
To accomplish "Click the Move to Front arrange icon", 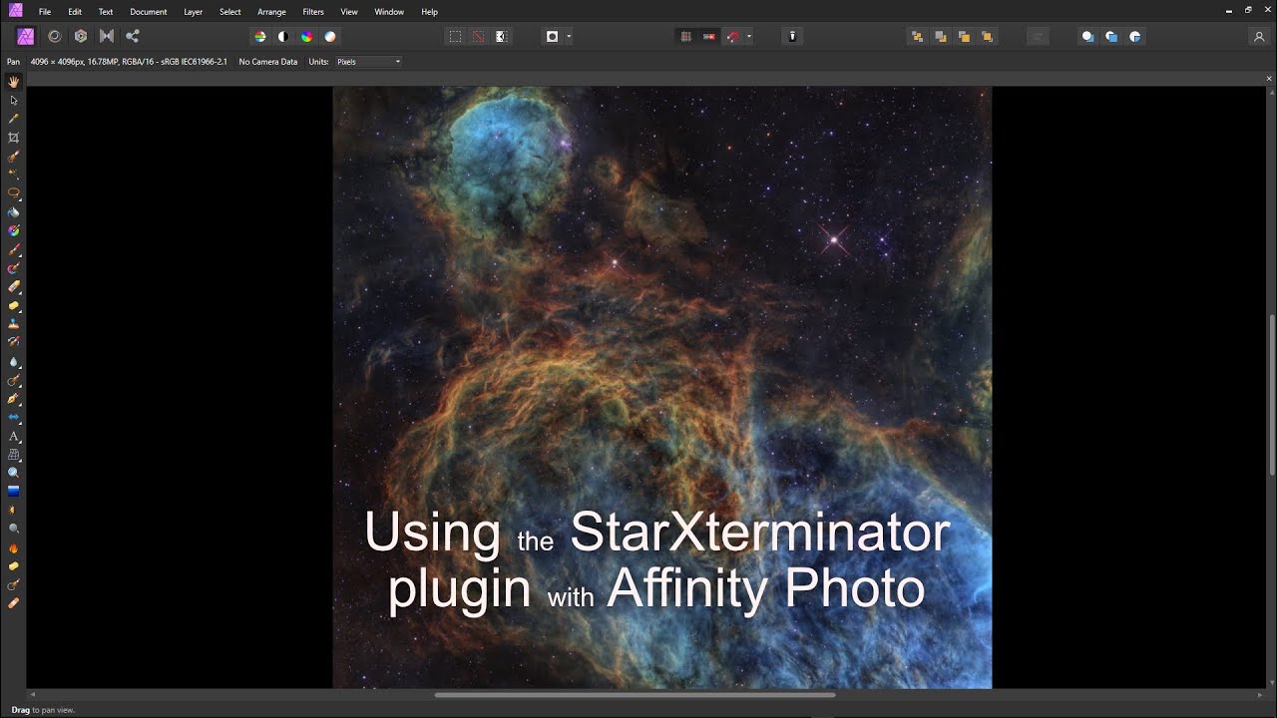I will click(987, 36).
